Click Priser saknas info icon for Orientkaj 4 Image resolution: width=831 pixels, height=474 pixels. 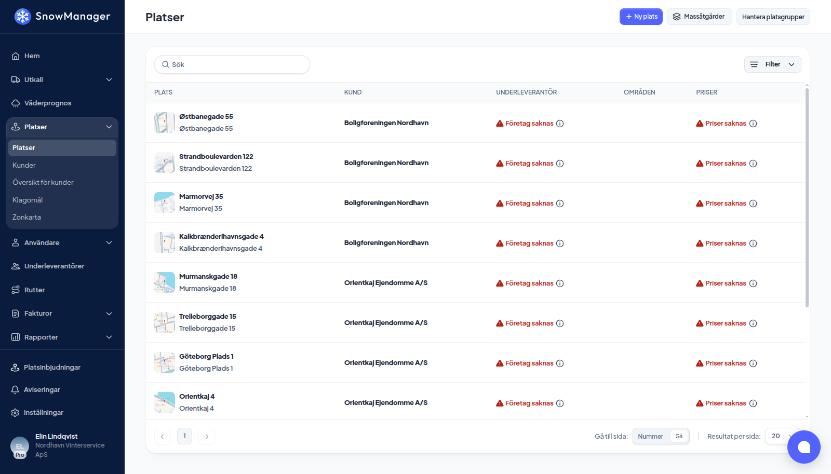(753, 403)
